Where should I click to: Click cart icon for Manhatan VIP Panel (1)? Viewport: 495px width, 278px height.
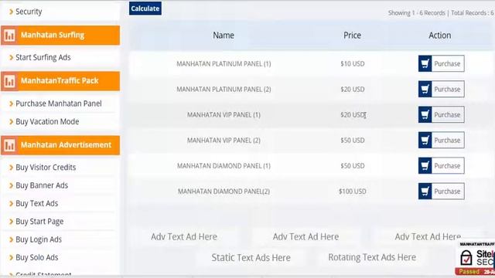tap(425, 115)
